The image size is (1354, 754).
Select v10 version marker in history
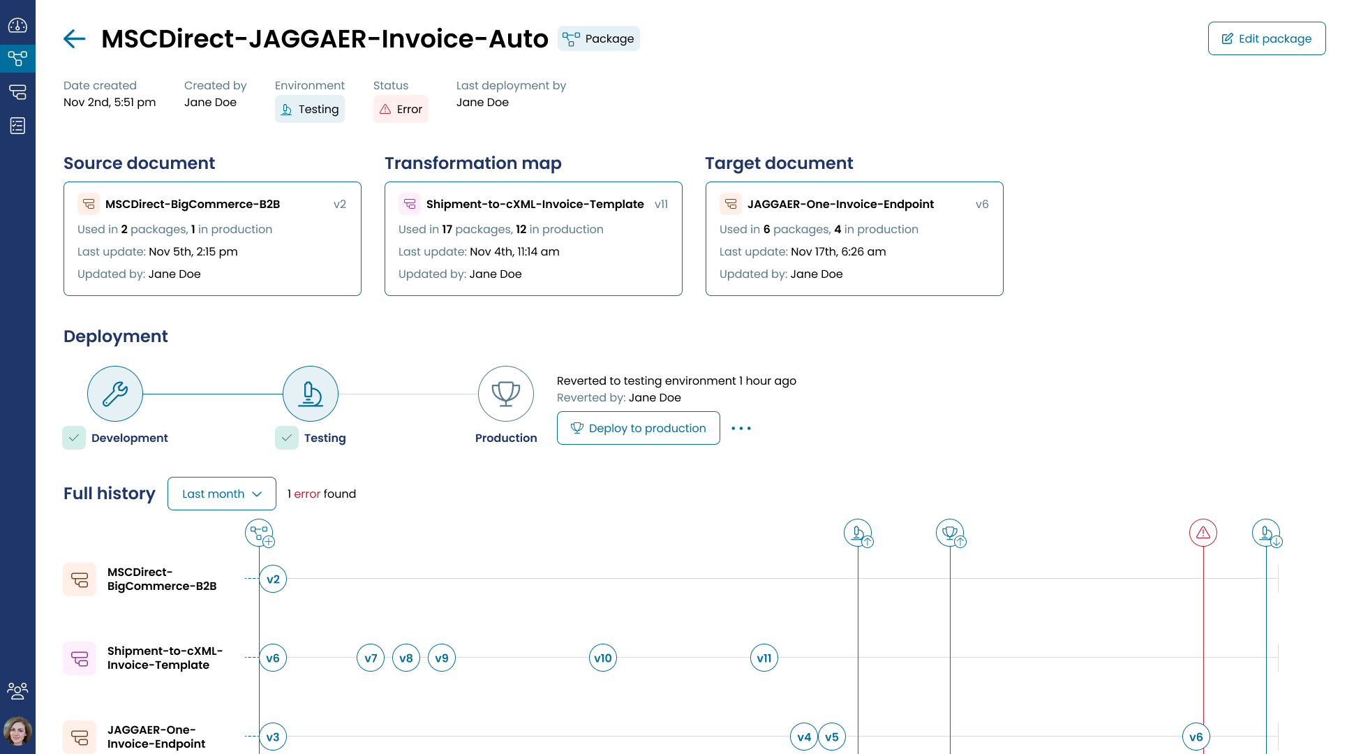603,658
